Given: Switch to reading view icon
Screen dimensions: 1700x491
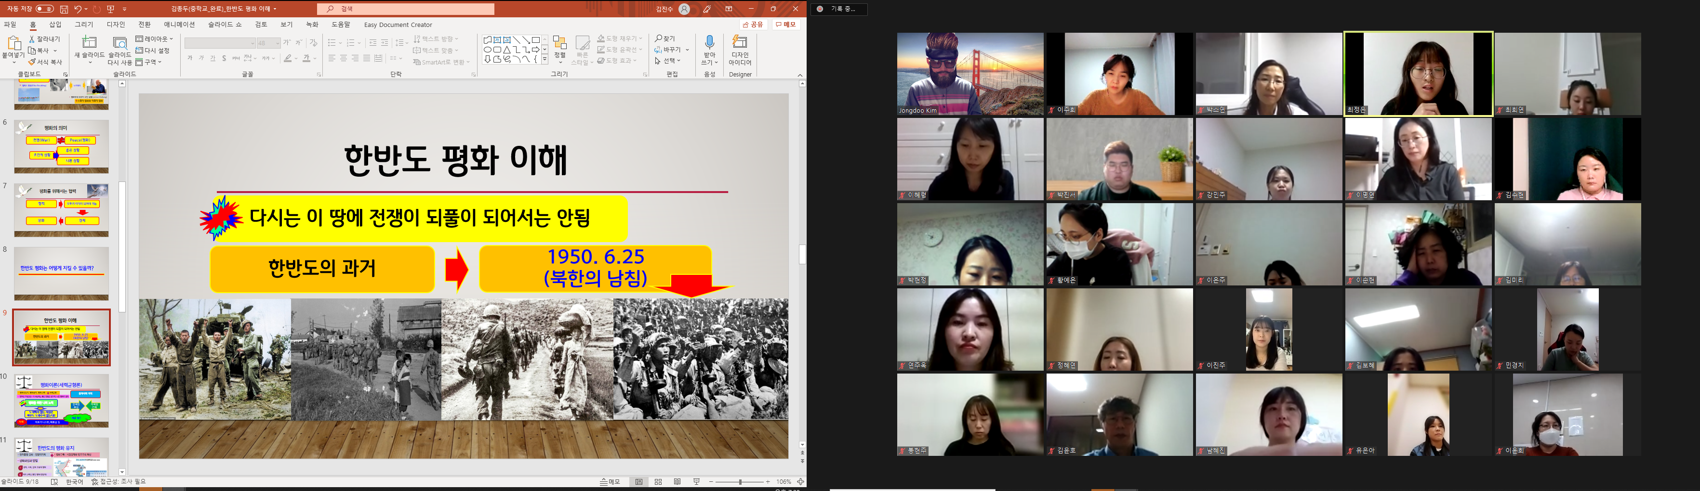Looking at the screenshot, I should click(x=677, y=482).
